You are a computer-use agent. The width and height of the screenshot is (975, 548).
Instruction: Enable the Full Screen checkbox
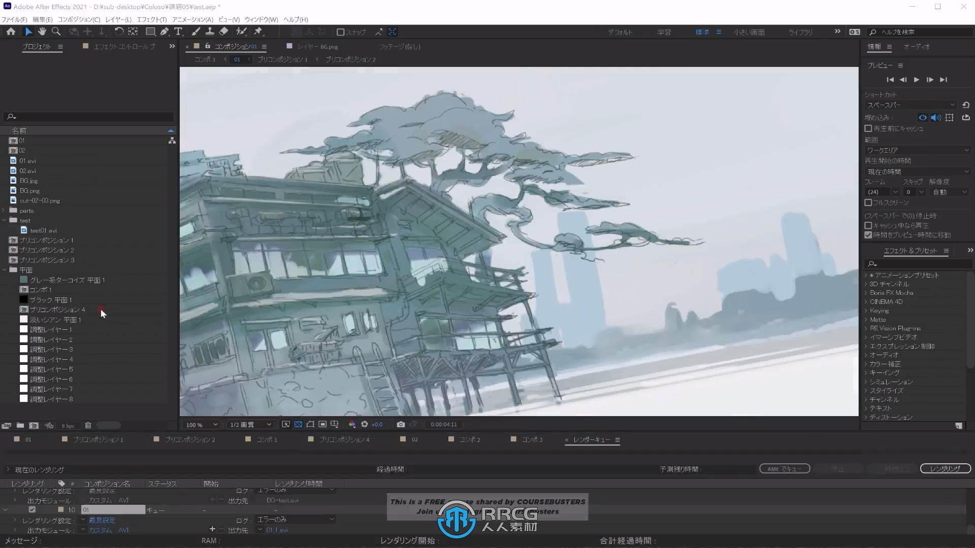click(868, 202)
